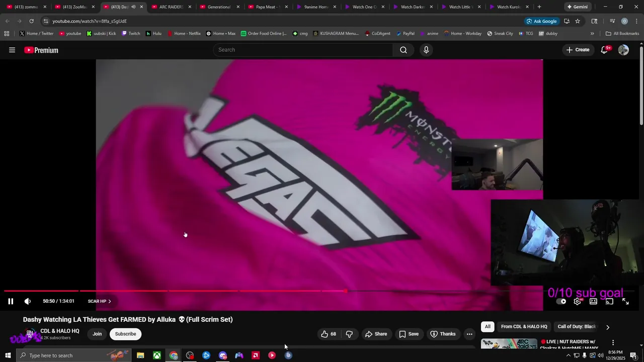The image size is (644, 362).
Task: Open the CDL & HALO HQ channel name link
Action: 60,331
